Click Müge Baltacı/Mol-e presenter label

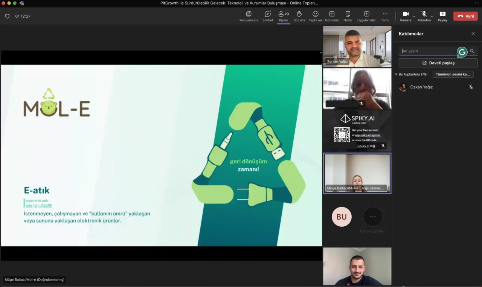[35, 279]
